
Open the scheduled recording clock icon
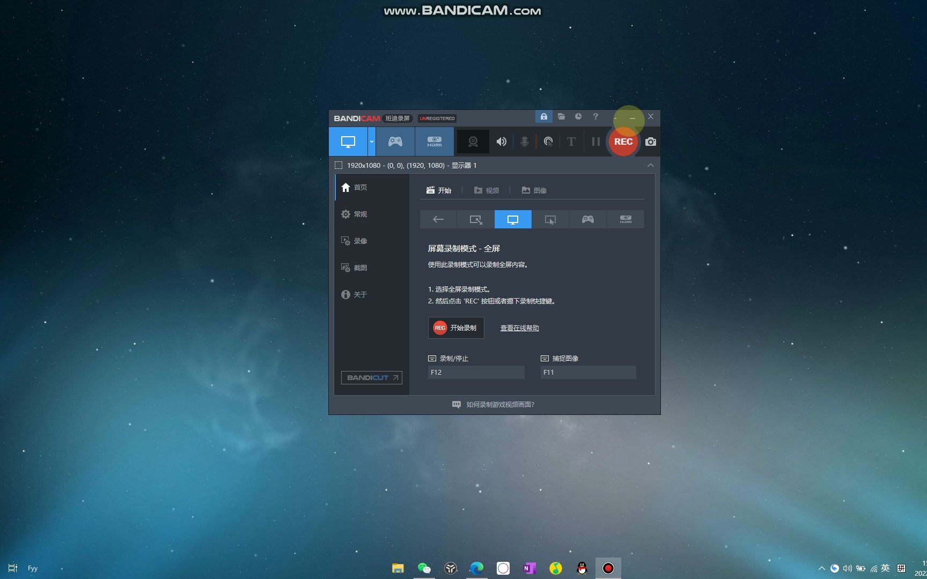[x=578, y=116]
